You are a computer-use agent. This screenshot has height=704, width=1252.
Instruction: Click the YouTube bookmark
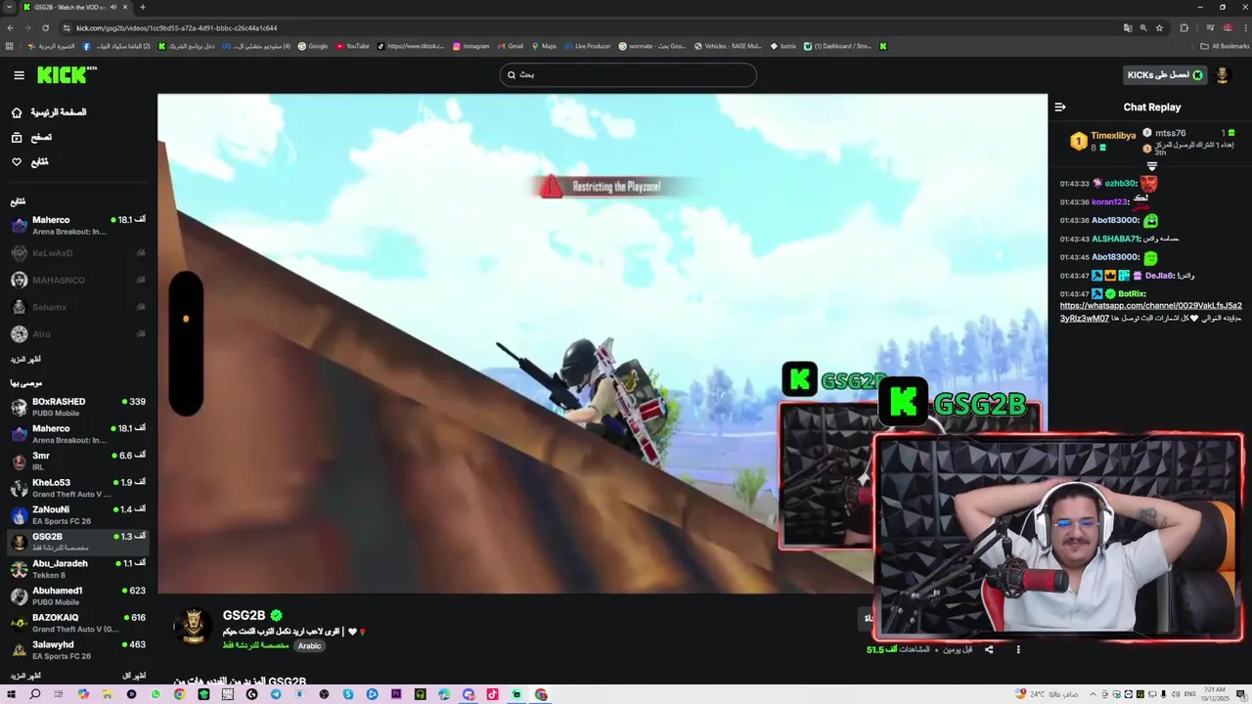(x=353, y=46)
